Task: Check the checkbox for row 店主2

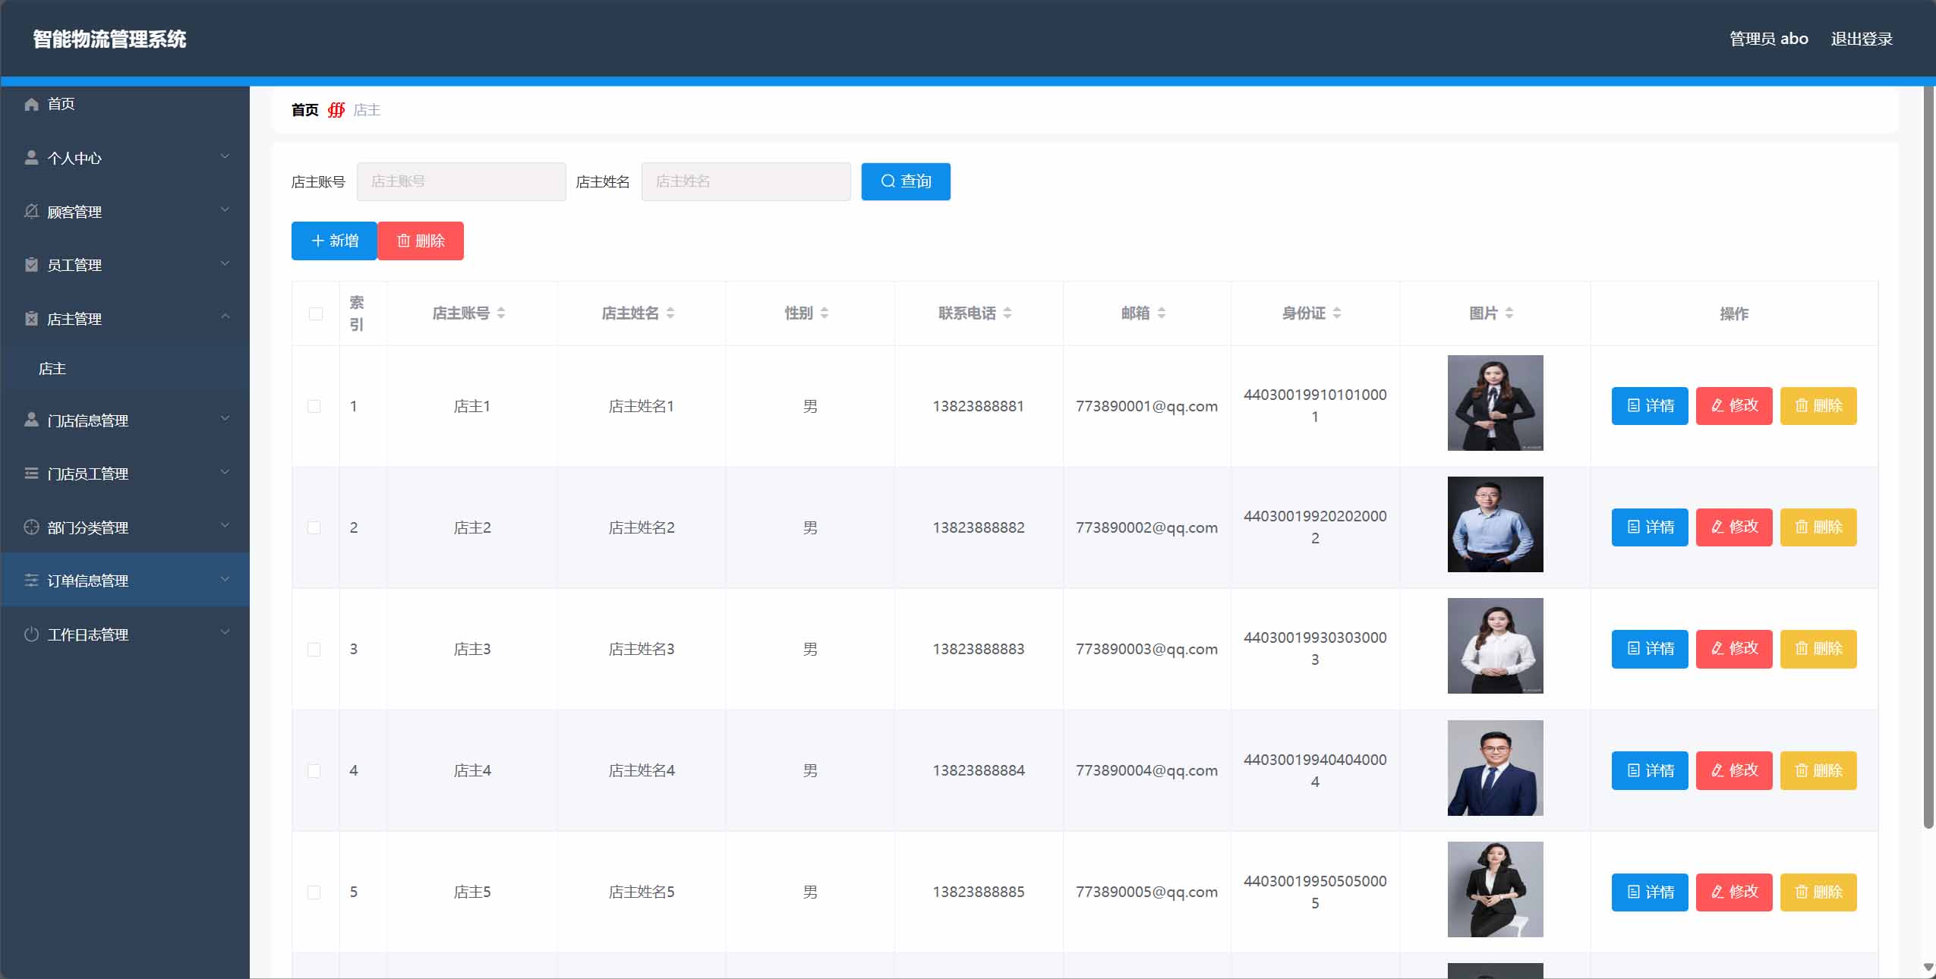Action: 314,527
